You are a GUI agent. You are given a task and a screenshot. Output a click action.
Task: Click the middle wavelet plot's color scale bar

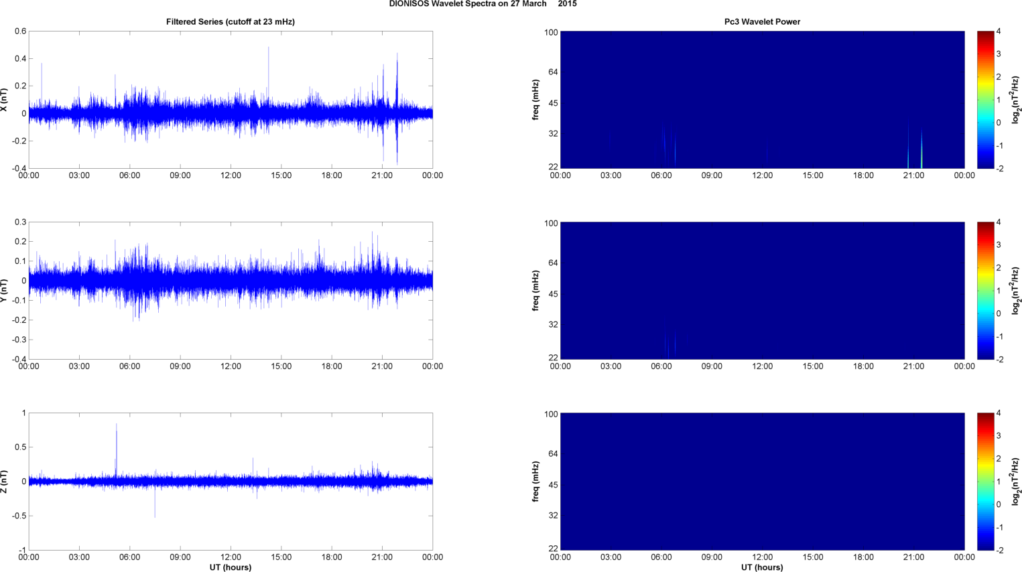(985, 291)
